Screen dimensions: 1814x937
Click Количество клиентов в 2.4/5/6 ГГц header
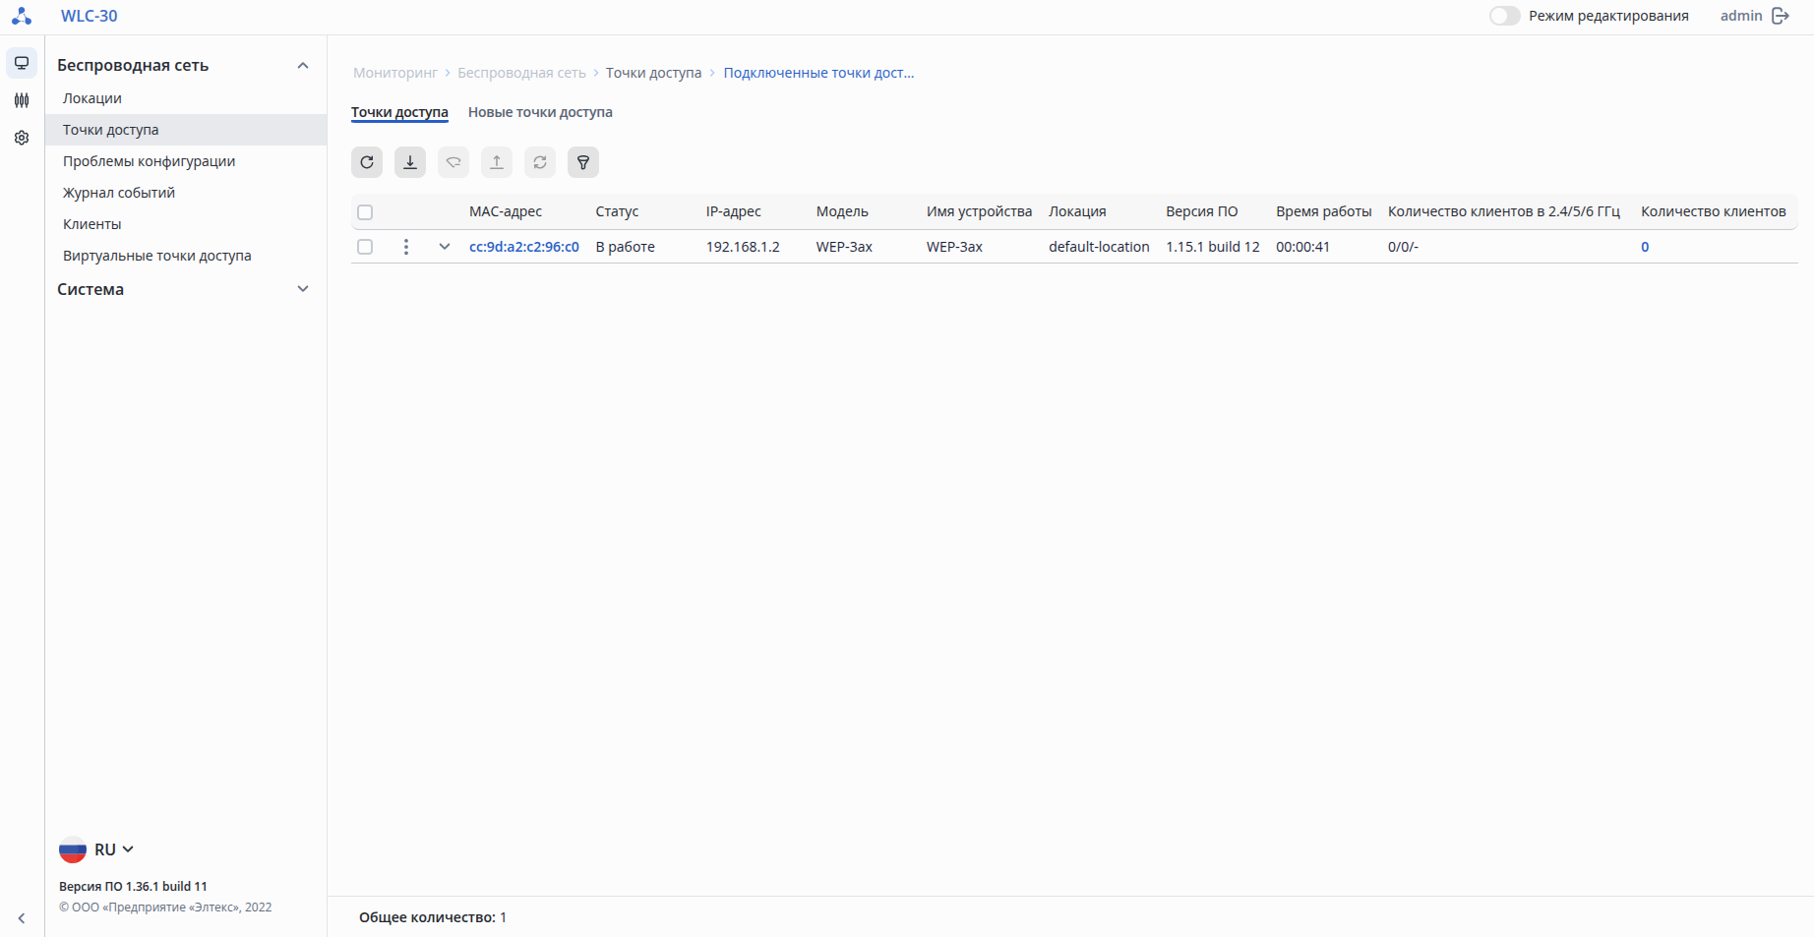[1504, 211]
